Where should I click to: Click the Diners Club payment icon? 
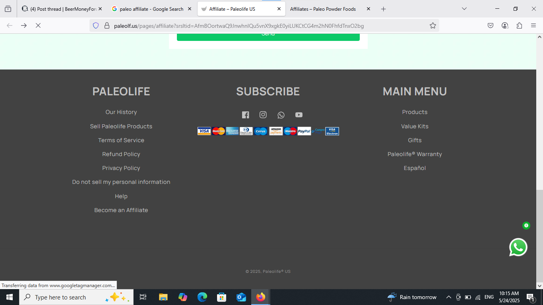click(246, 131)
